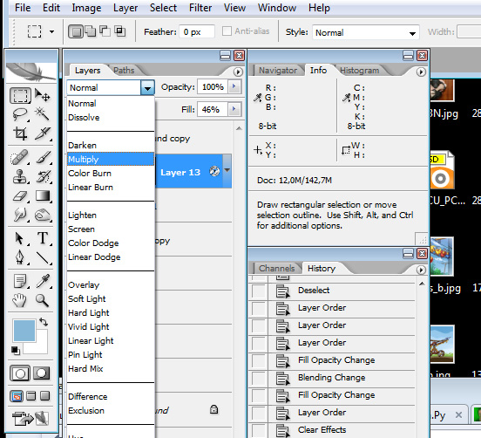Select the Type tool
481x438 pixels.
click(43, 238)
